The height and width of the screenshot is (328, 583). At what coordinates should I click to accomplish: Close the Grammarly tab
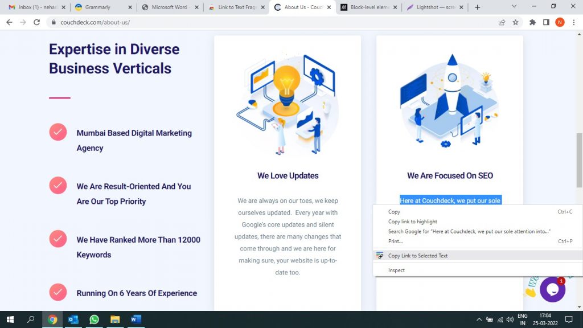point(130,7)
